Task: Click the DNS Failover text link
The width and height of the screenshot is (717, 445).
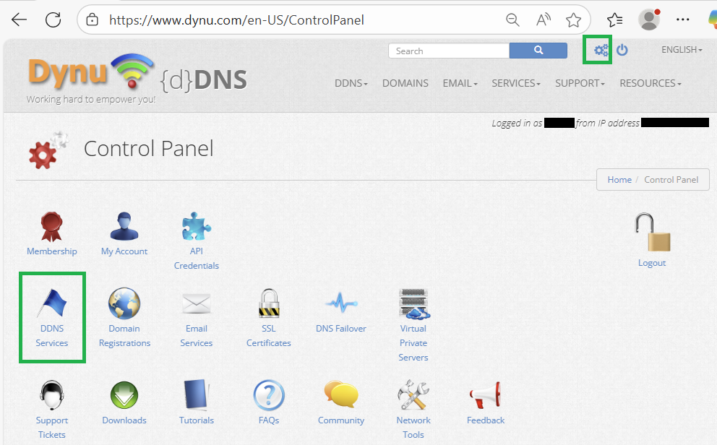Action: point(341,329)
